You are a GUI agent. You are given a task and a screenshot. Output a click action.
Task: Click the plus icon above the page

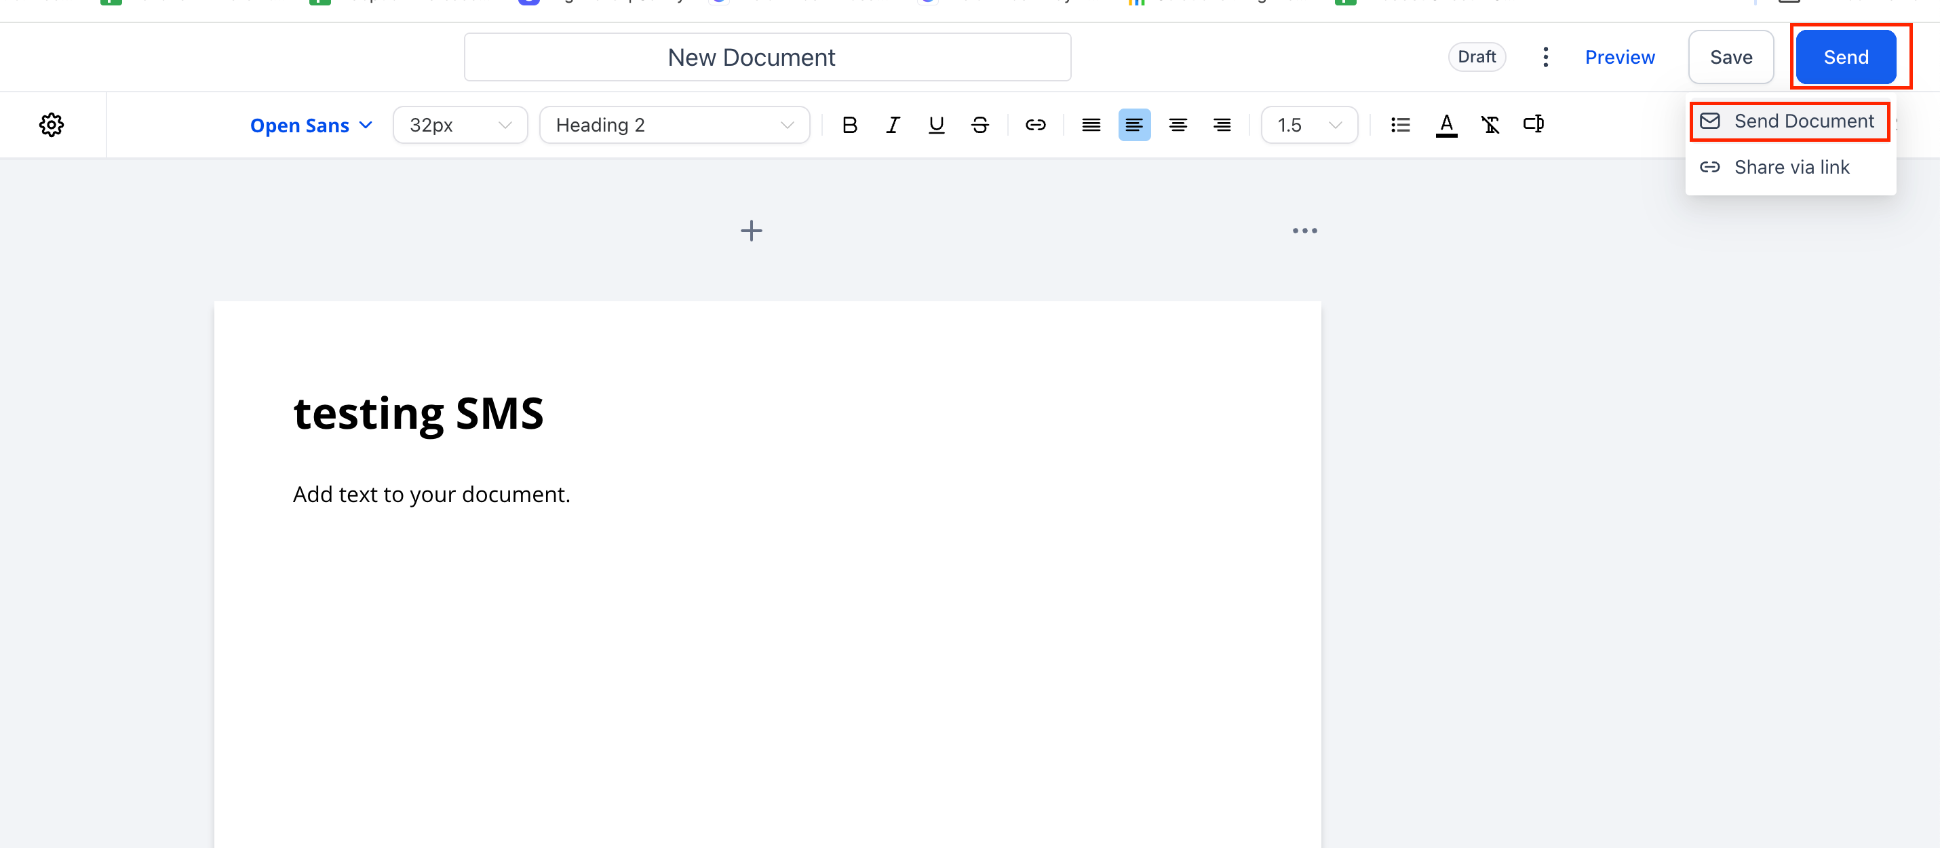[751, 231]
